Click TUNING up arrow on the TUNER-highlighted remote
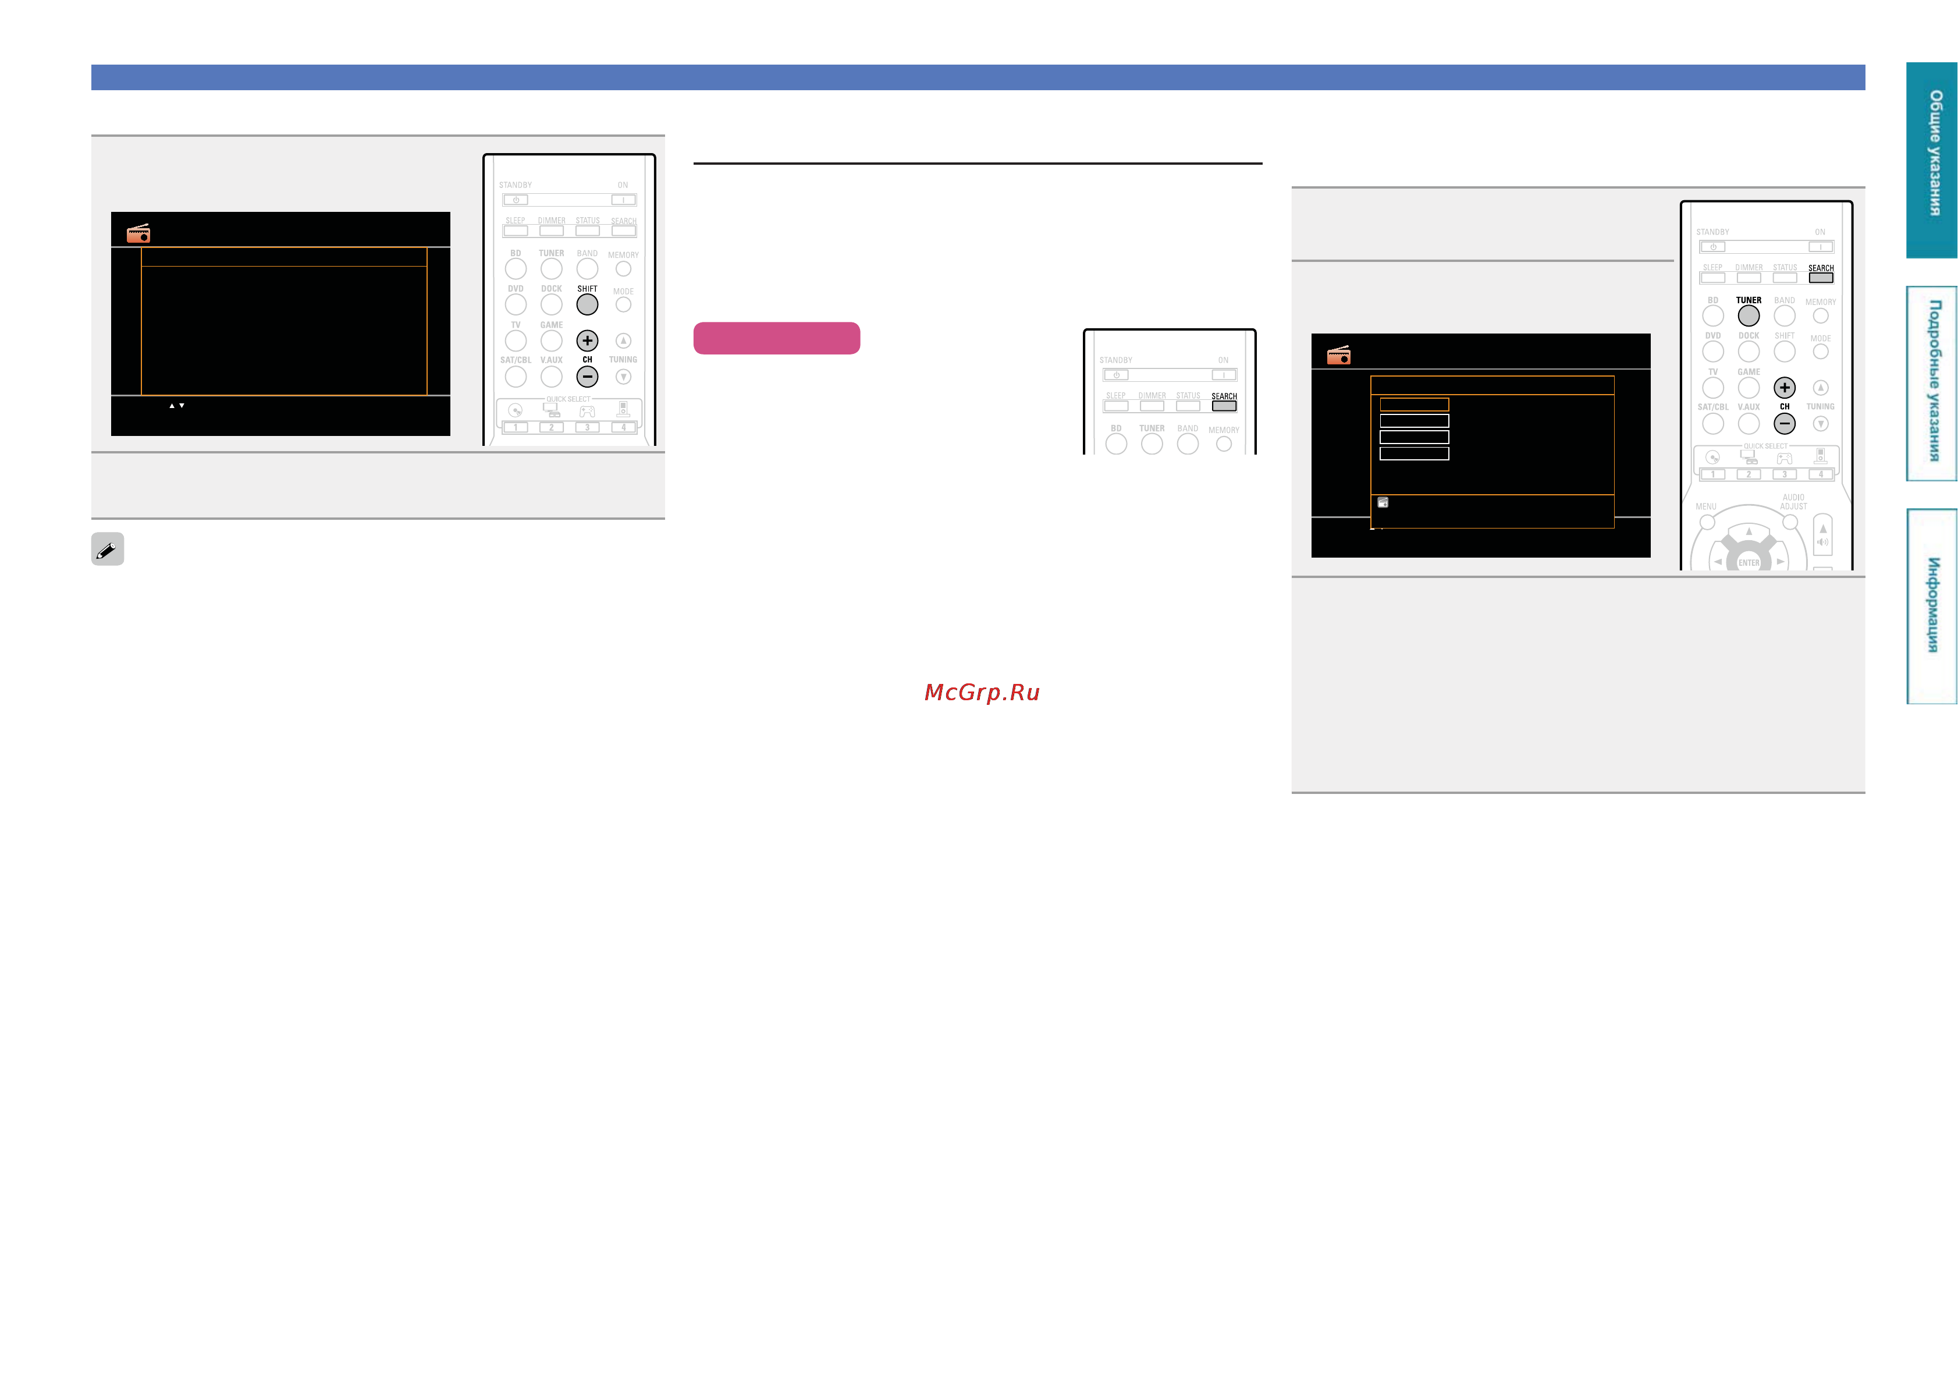This screenshot has width=1958, height=1383. pyautogui.click(x=1821, y=387)
